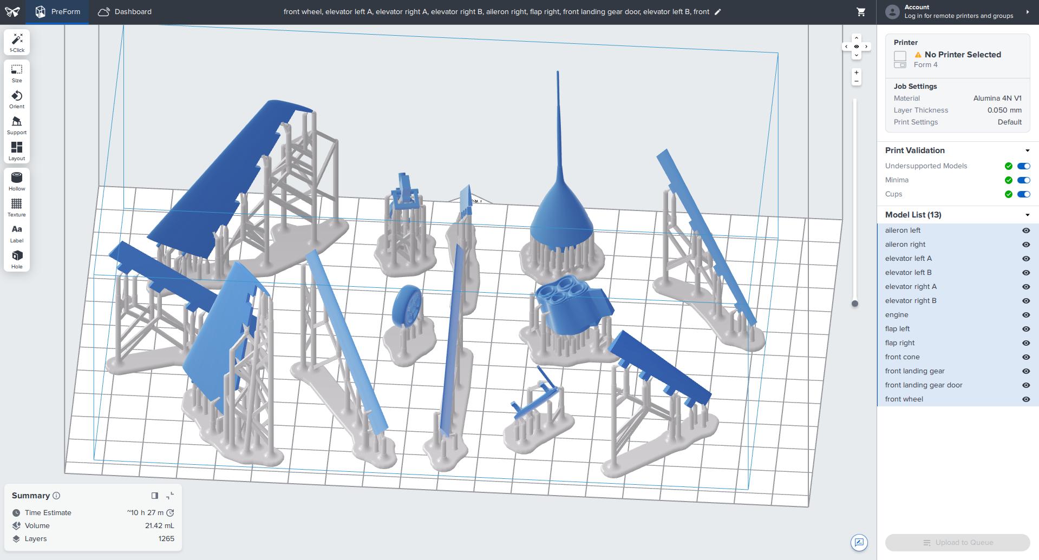Select the engine model in viewport
1039x560 pixels.
tap(574, 306)
